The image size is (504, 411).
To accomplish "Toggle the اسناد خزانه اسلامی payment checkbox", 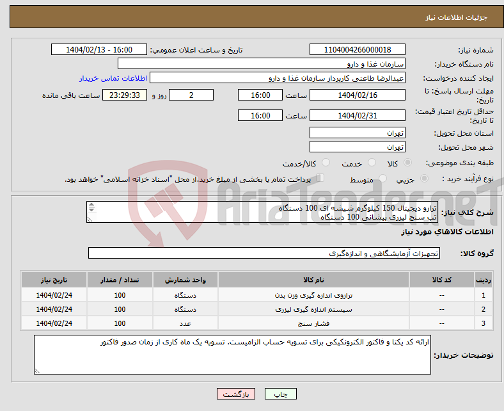I will tap(320, 178).
